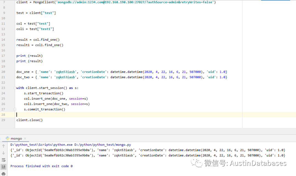The width and height of the screenshot is (296, 176).
Task: Click the with client.start_session() as s: line
Action: tap(47, 88)
